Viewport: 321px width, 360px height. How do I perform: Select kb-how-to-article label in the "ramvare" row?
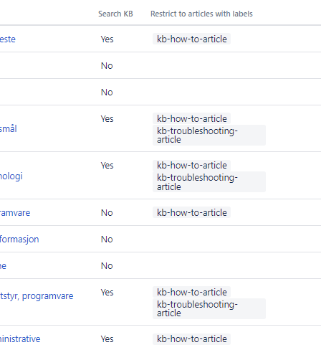click(x=191, y=212)
